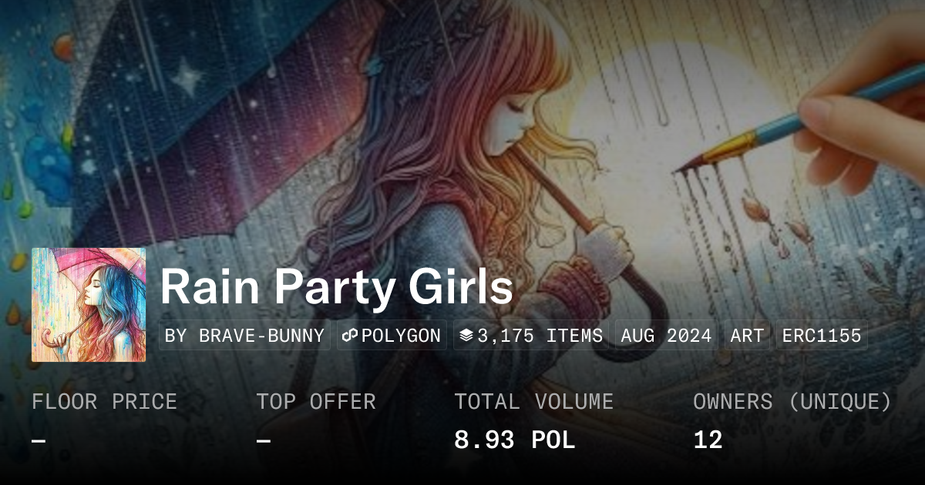The width and height of the screenshot is (925, 485).
Task: Click the AUG 2024 creation date tag
Action: point(666,336)
